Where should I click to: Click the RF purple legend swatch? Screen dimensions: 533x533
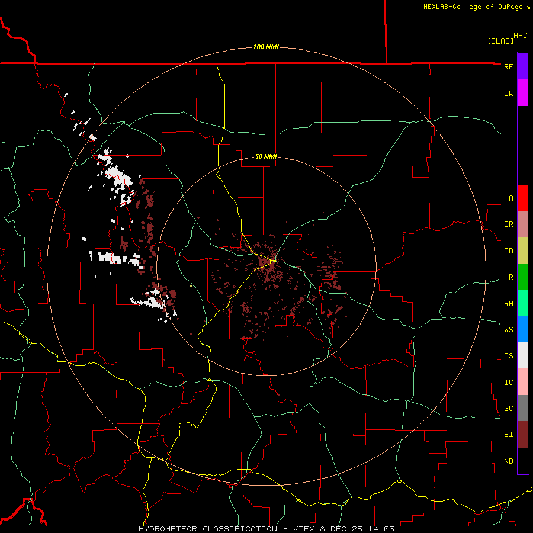tap(523, 66)
